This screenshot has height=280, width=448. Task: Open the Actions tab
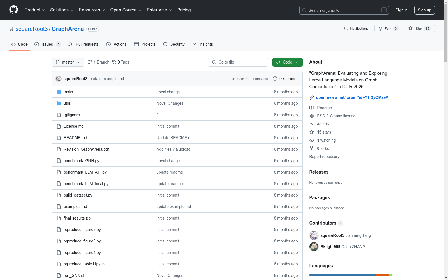point(116,44)
